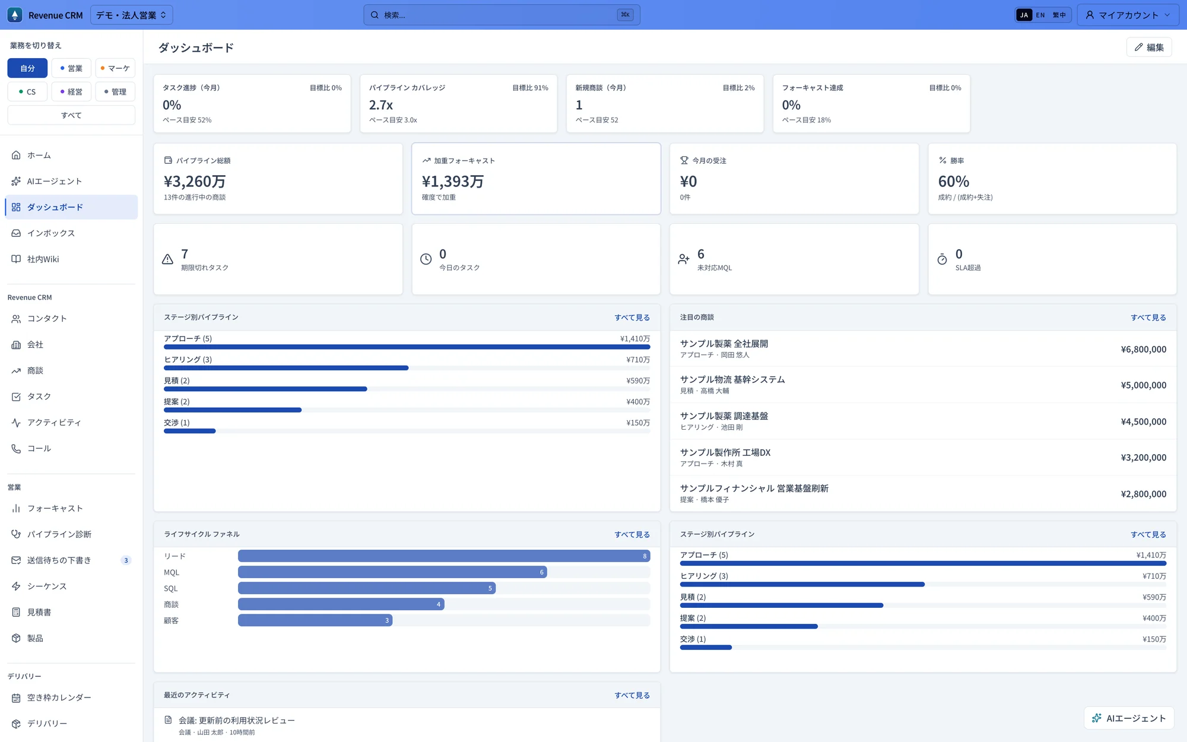Click the AIエージェント sparkle icon in sidebar
The width and height of the screenshot is (1187, 742).
coord(16,181)
